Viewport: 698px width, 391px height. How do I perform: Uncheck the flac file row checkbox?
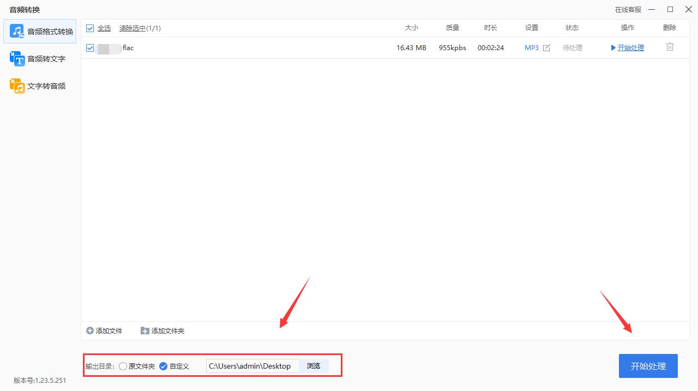[90, 48]
